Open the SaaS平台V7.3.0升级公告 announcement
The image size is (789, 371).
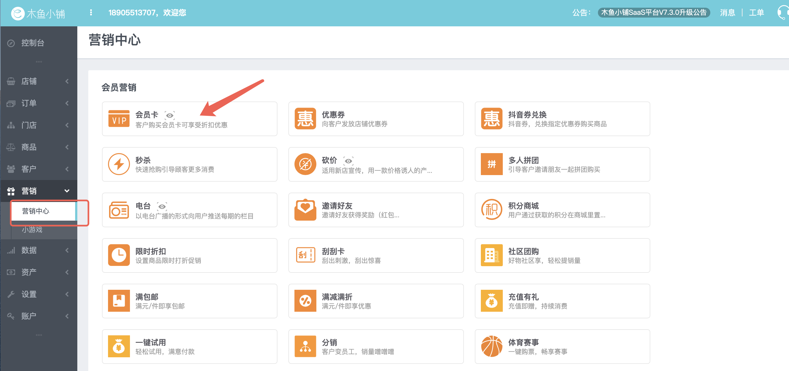(x=654, y=13)
